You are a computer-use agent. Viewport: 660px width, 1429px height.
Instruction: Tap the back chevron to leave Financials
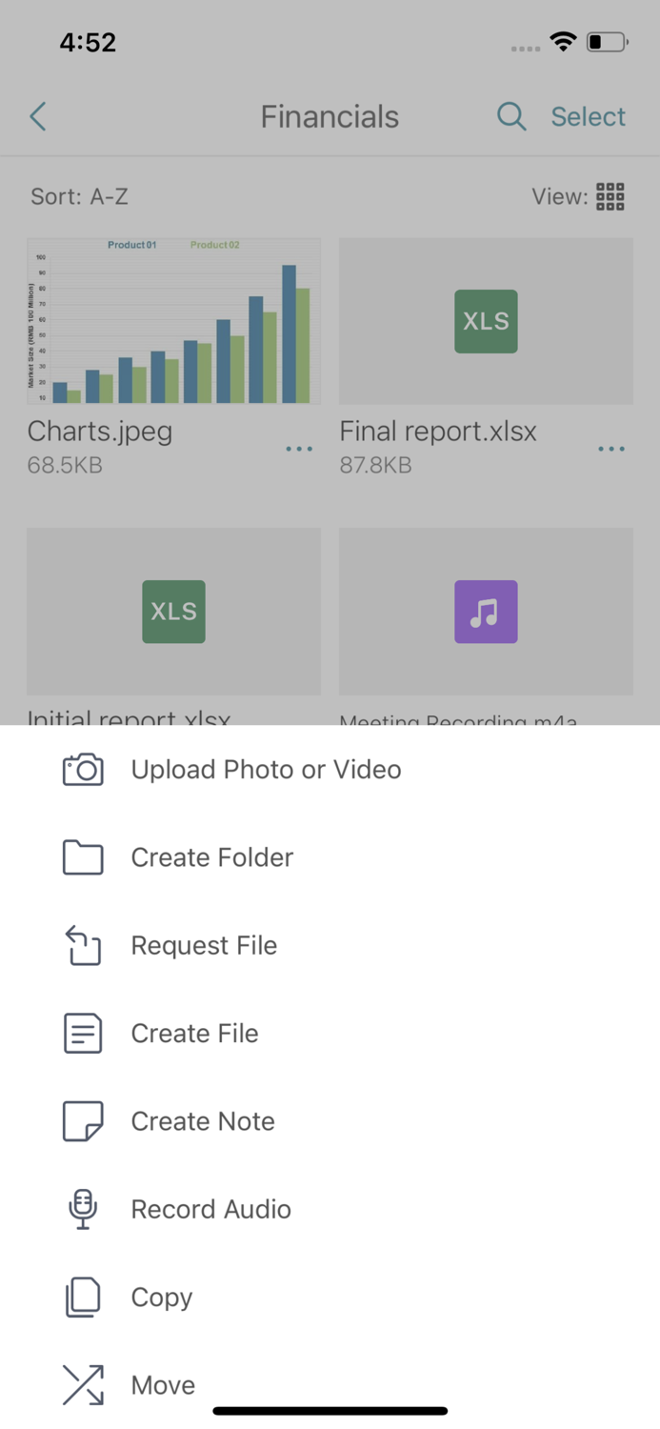[36, 116]
